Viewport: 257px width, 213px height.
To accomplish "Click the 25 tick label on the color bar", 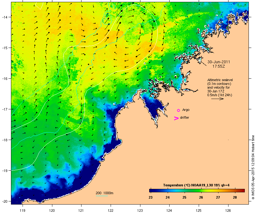I will click(x=184, y=197).
